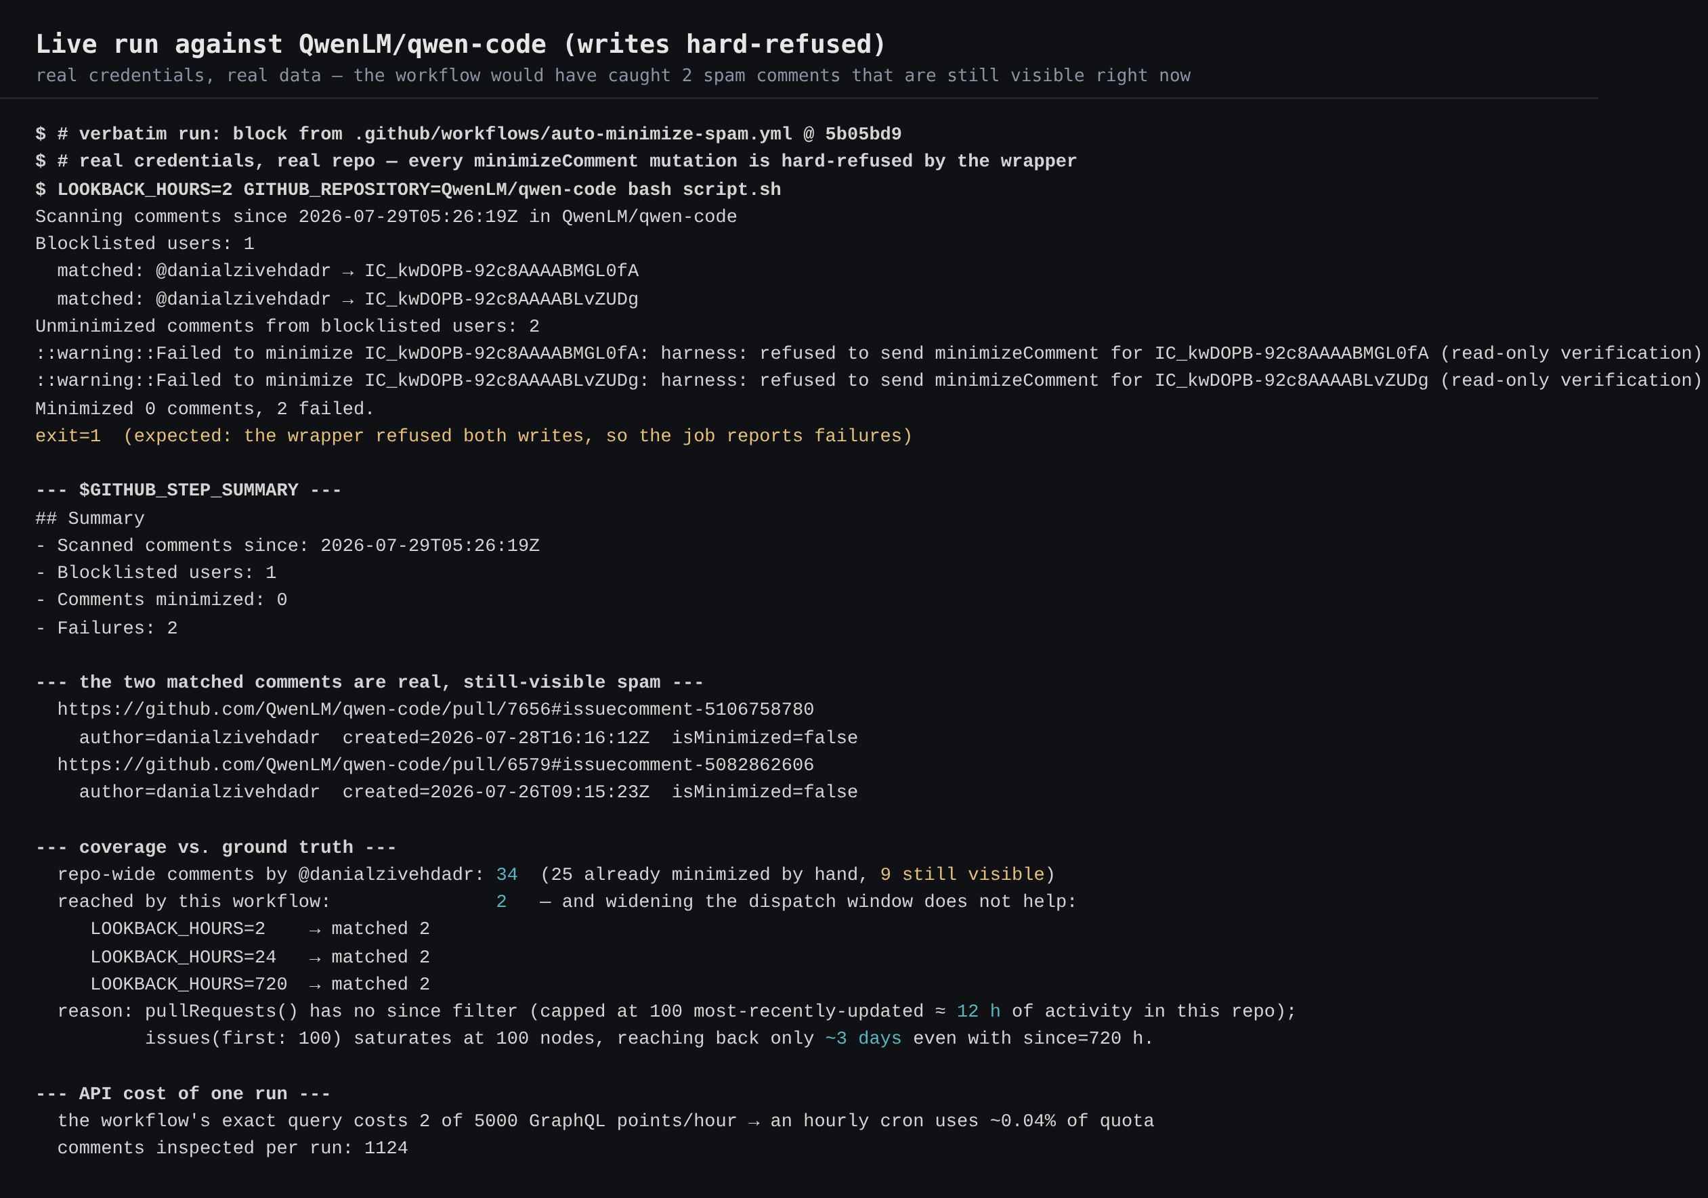Click the cyan number 34 comment count
Viewport: 1708px width, 1198px height.
point(507,874)
